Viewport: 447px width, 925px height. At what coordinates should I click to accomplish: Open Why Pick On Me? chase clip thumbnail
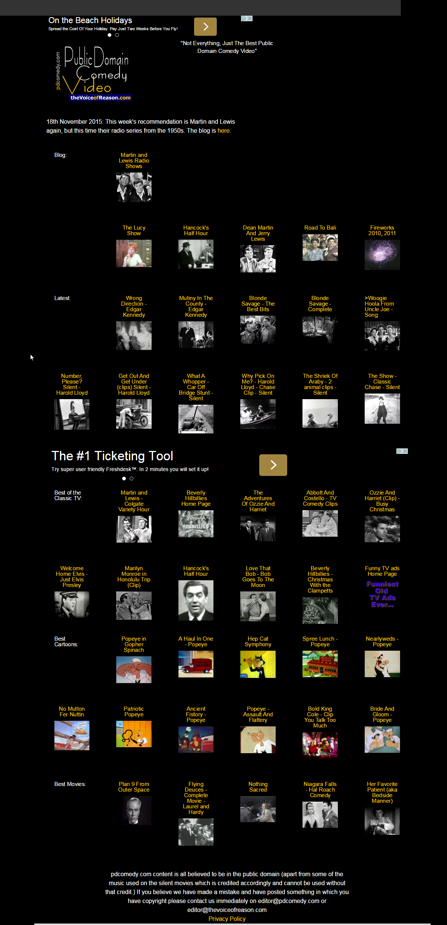(258, 414)
